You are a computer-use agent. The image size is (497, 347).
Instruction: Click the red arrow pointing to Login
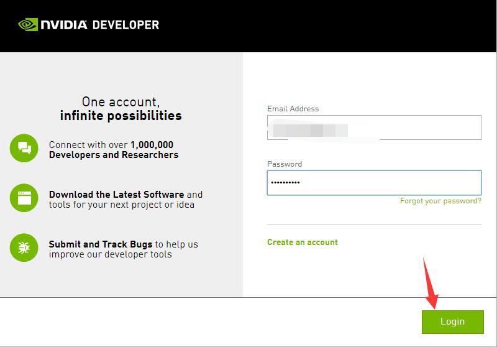point(430,285)
